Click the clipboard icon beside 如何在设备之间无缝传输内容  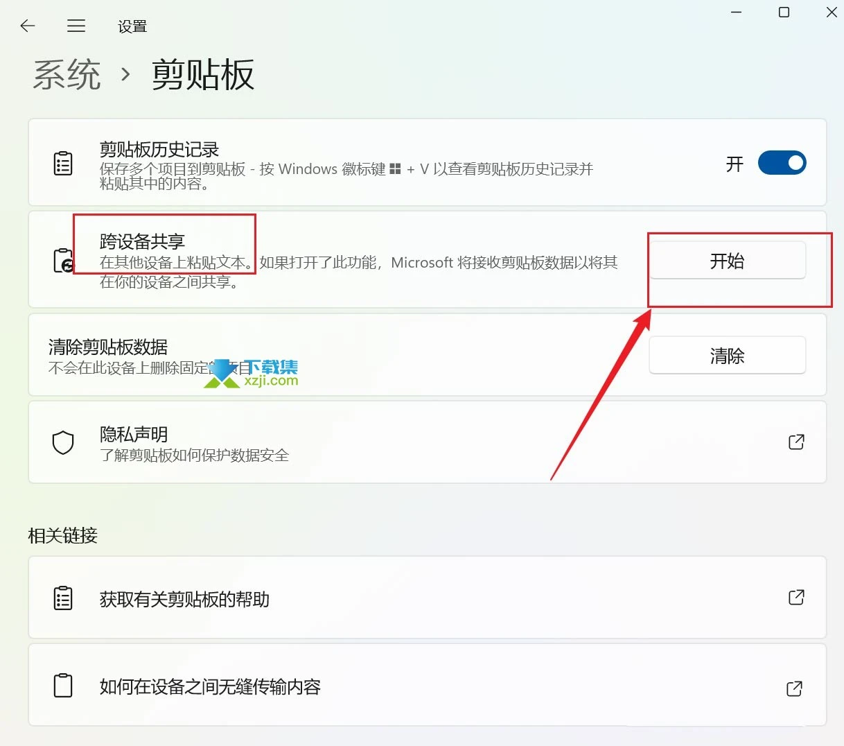(63, 685)
